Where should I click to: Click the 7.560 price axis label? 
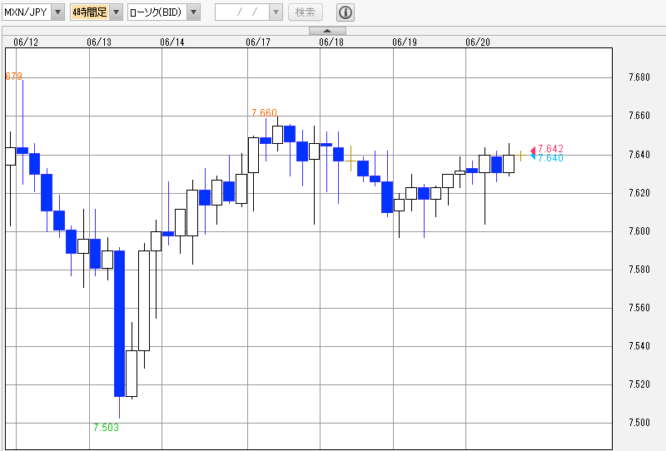639,307
